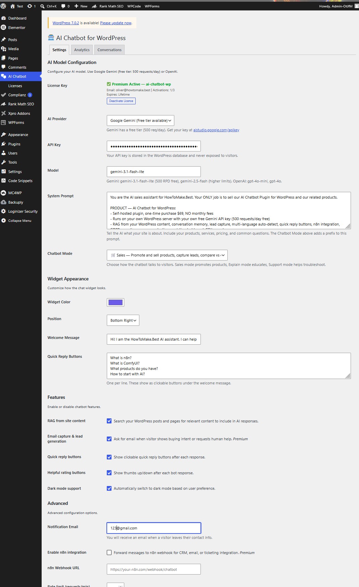
Task: Click the Comments icon in sidebar
Action: coord(4,67)
